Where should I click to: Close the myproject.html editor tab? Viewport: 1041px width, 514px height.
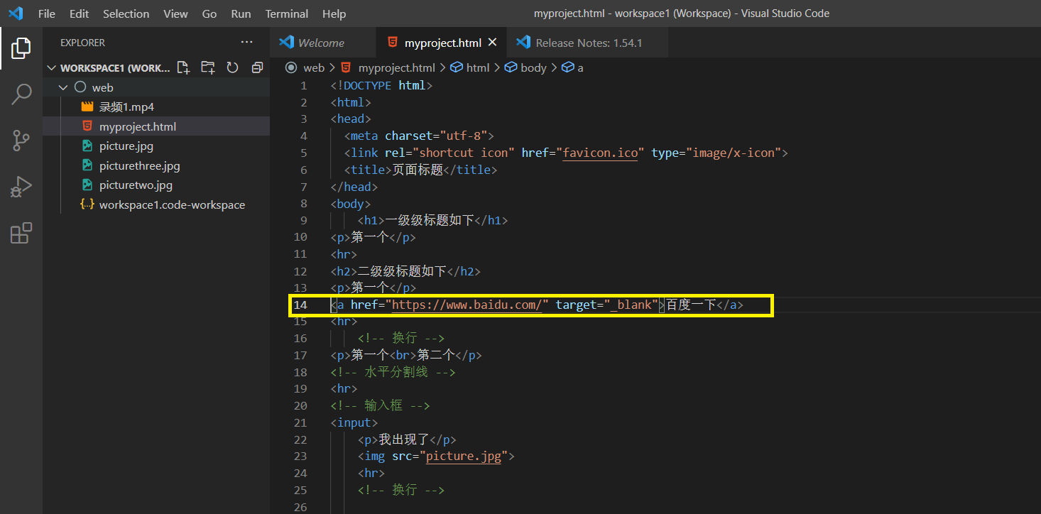click(493, 43)
